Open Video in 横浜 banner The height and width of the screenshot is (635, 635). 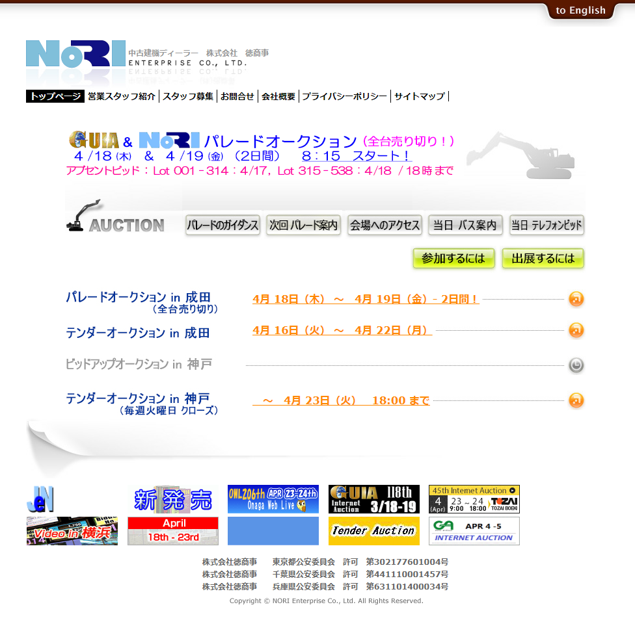[72, 531]
